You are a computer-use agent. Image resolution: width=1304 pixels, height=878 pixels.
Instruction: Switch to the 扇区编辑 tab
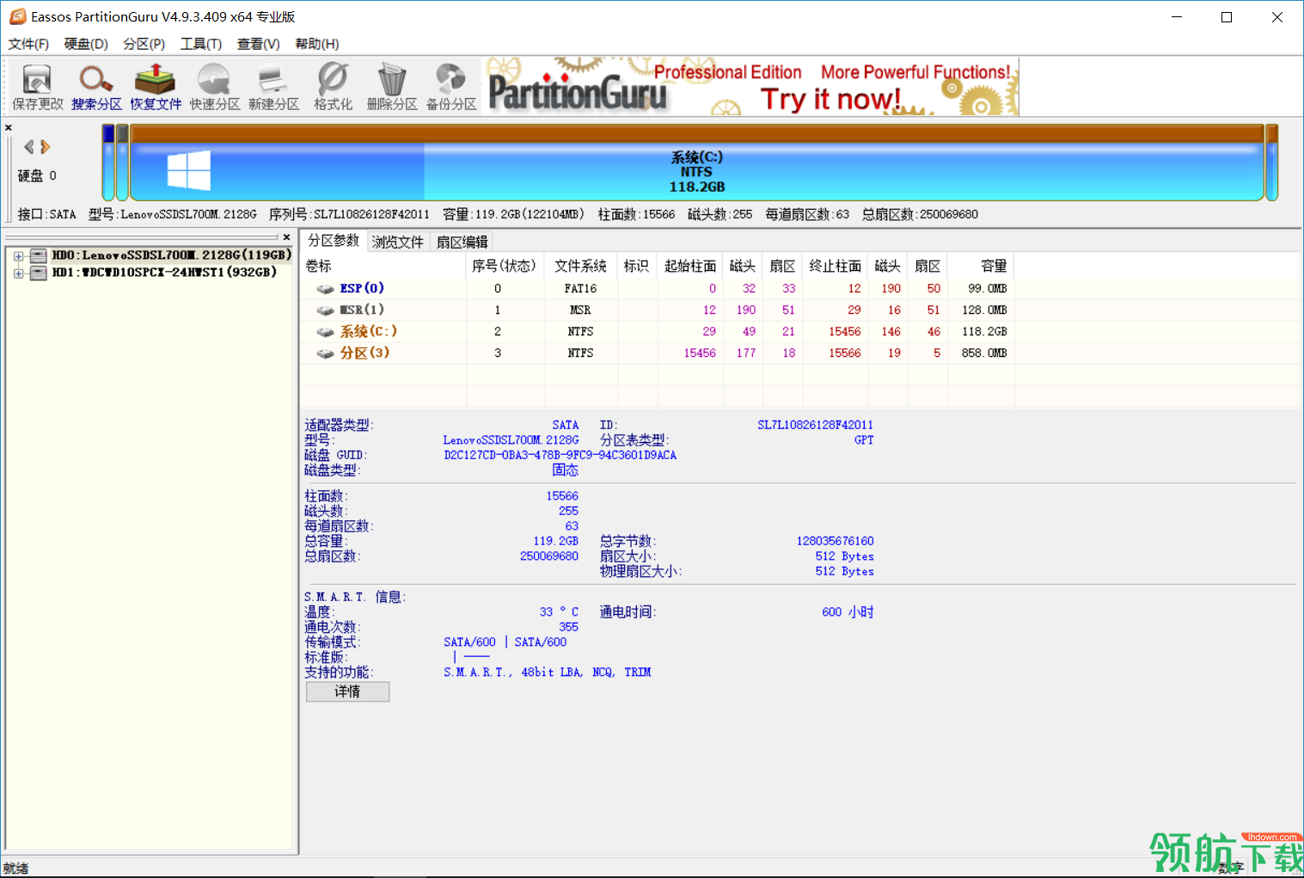pyautogui.click(x=462, y=243)
